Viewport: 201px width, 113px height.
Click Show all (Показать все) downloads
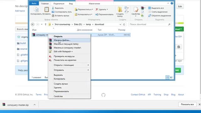187,105
